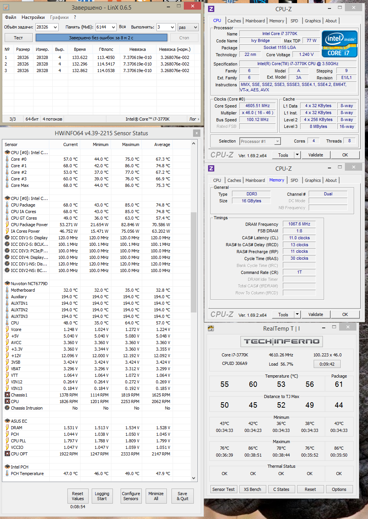Click Logging Start in HWiNFO
This screenshot has width=368, height=519.
pos(102,496)
